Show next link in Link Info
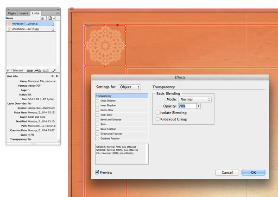Viewport: 278px width, 197px height. [57, 76]
